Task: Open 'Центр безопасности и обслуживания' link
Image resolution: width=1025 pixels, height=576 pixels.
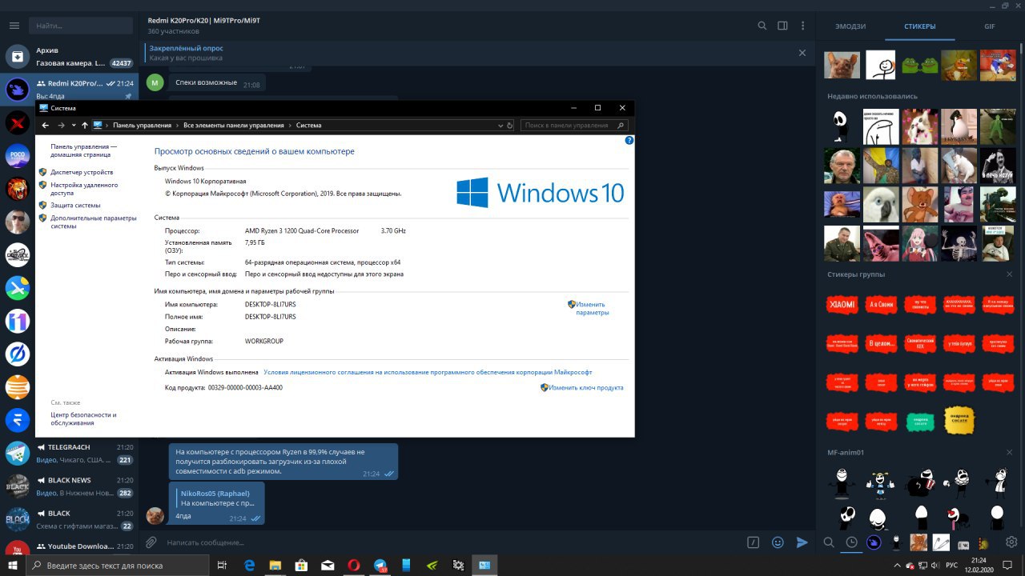Action: pyautogui.click(x=83, y=418)
